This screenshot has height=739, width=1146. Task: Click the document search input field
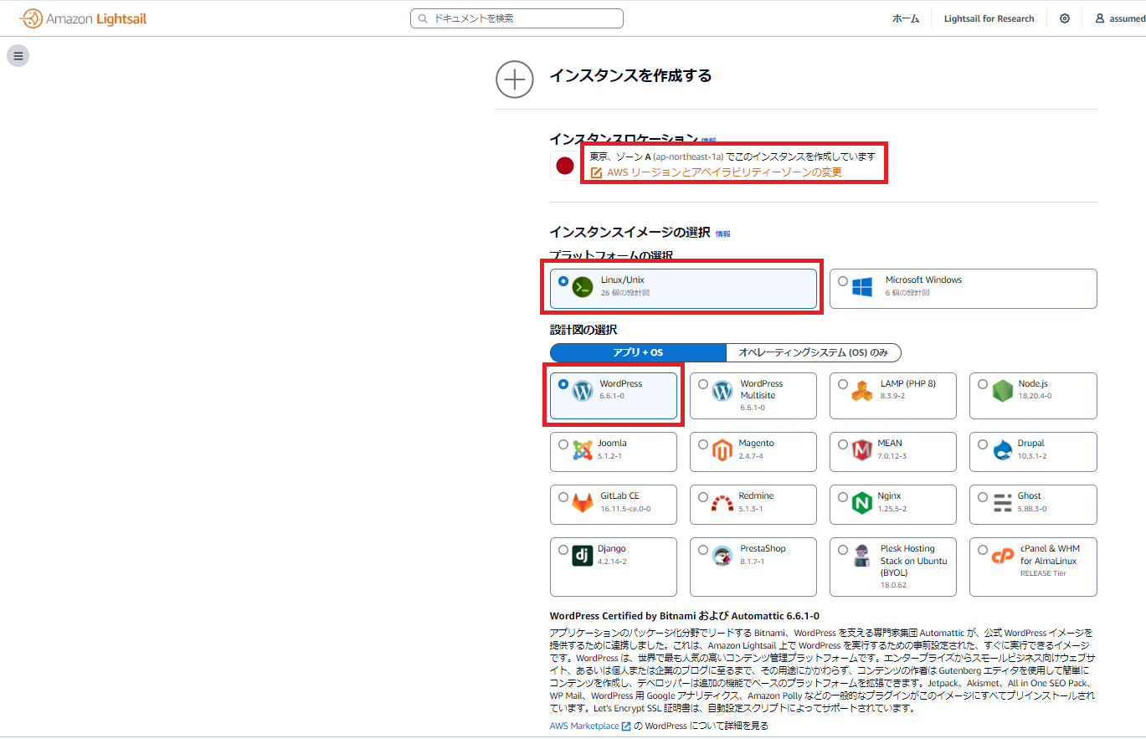click(x=516, y=18)
